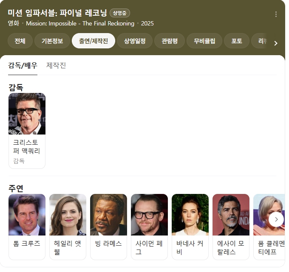
Task: Click the 감독 role label under 크리스토퍼 맥쿼리
Action: (19, 161)
